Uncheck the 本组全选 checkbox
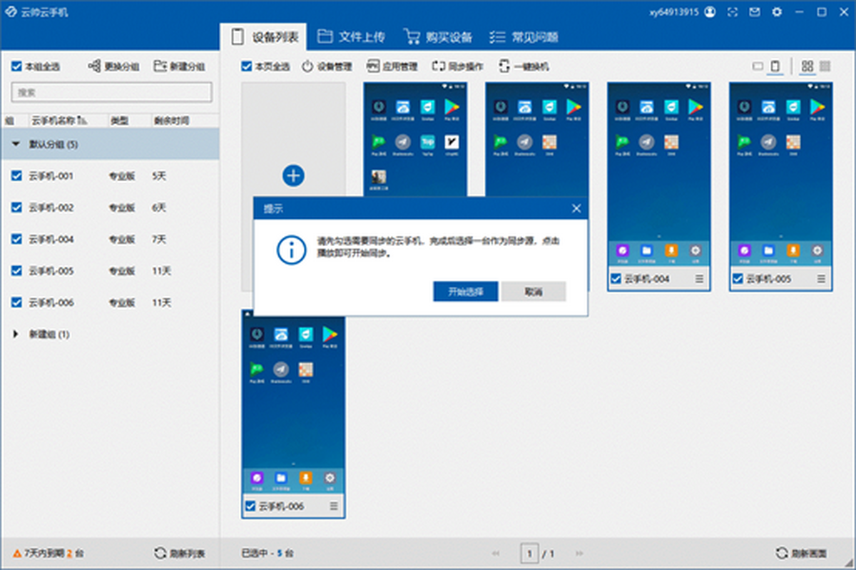Viewport: 856px width, 570px height. tap(16, 66)
